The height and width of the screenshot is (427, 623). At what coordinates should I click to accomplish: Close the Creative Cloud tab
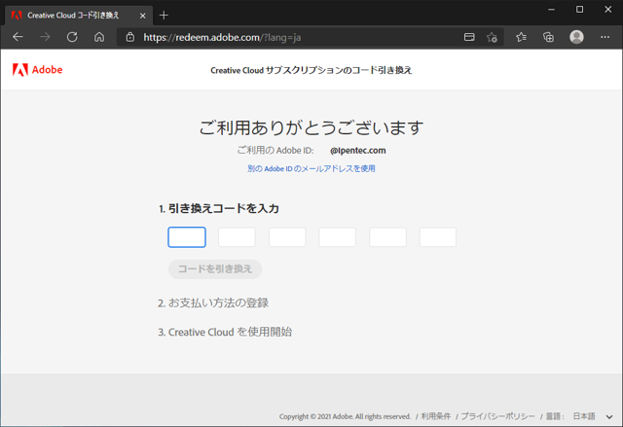143,16
